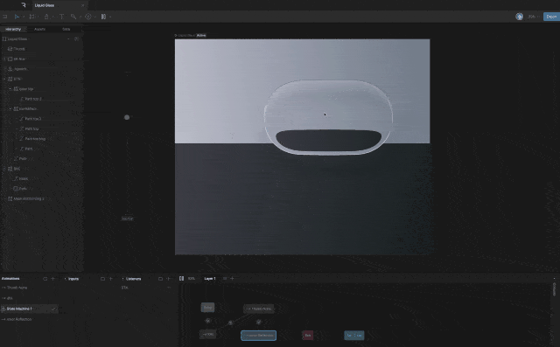Viewport: 560px width, 347px height.
Task: Select the Pen tool in toolbar
Action: (46, 17)
